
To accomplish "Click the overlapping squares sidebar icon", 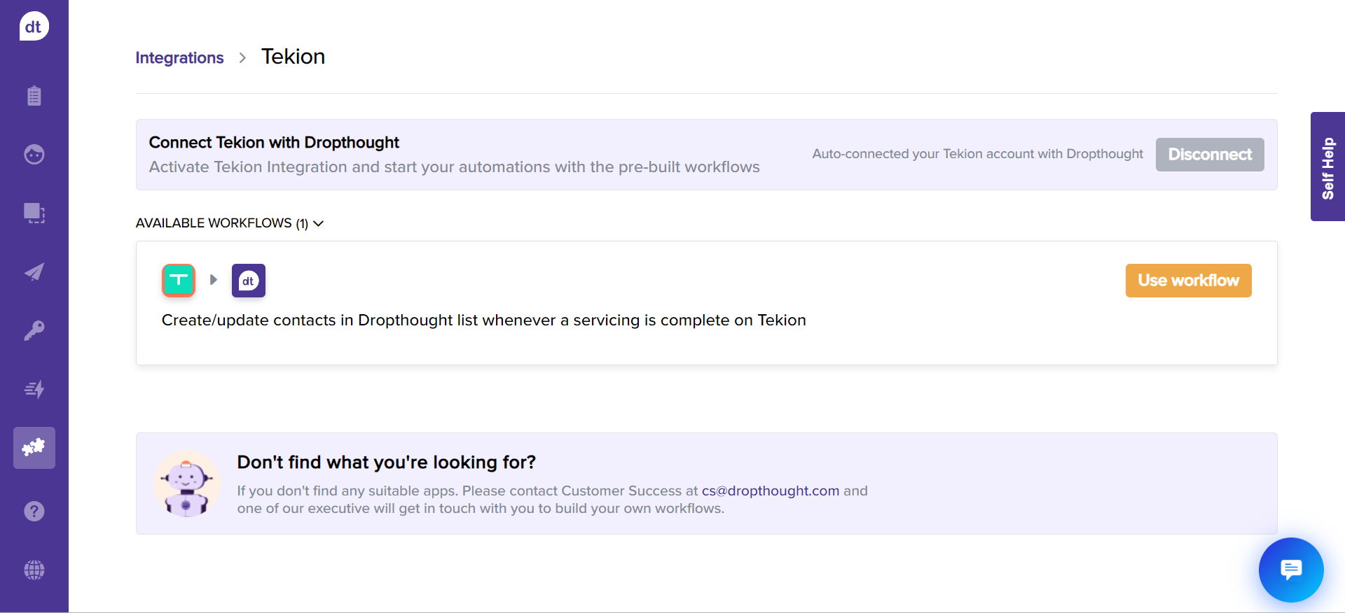I will 34,213.
